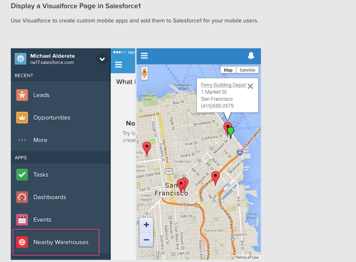Screen dimensions: 356x262
Task: Open the Leads star-person icon
Action: 22,95
